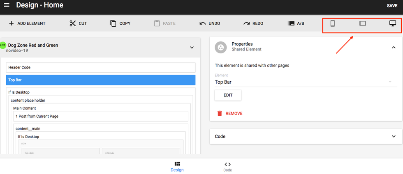Viewport: 403px width, 174px height.
Task: Switch to tablet preview
Action: pyautogui.click(x=362, y=23)
